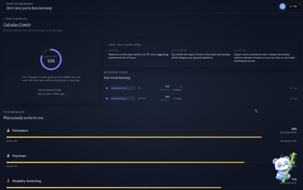Open the home icon button
Image resolution: width=303 pixels, height=190 pixels.
(x=282, y=6)
